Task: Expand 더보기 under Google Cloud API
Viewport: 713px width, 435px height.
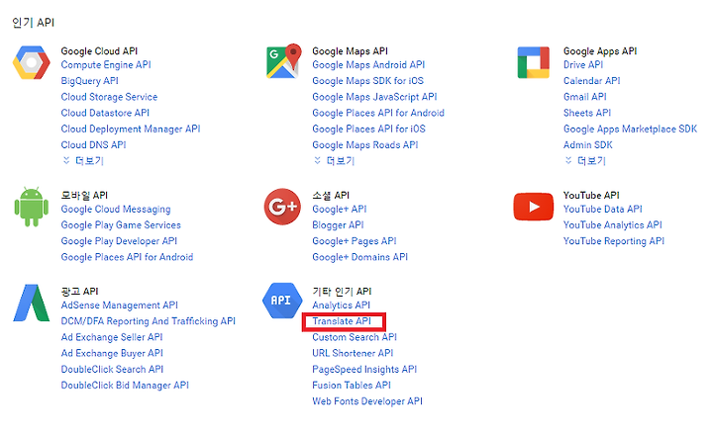Action: [83, 161]
